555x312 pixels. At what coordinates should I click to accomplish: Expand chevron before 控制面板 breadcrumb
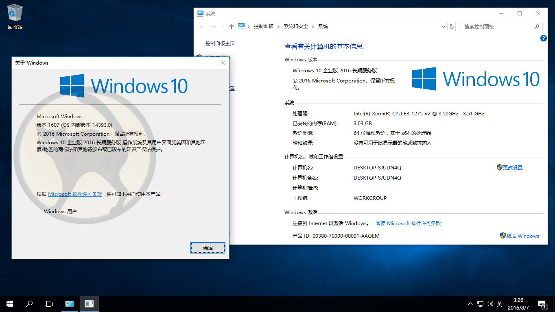tap(249, 26)
